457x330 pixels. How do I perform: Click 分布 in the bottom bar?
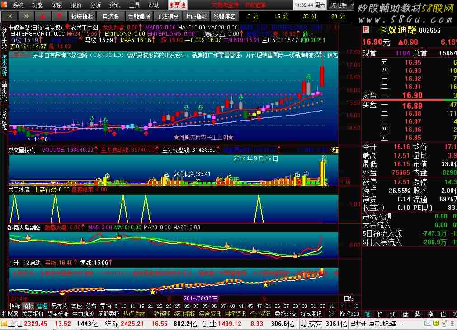[x=91, y=306]
